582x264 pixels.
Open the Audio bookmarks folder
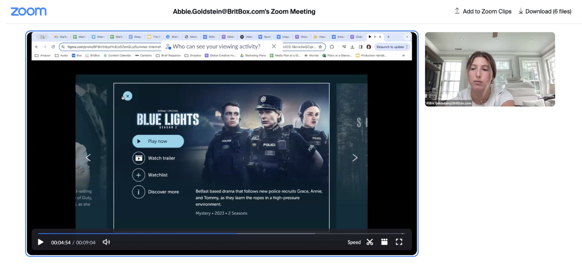tap(61, 55)
